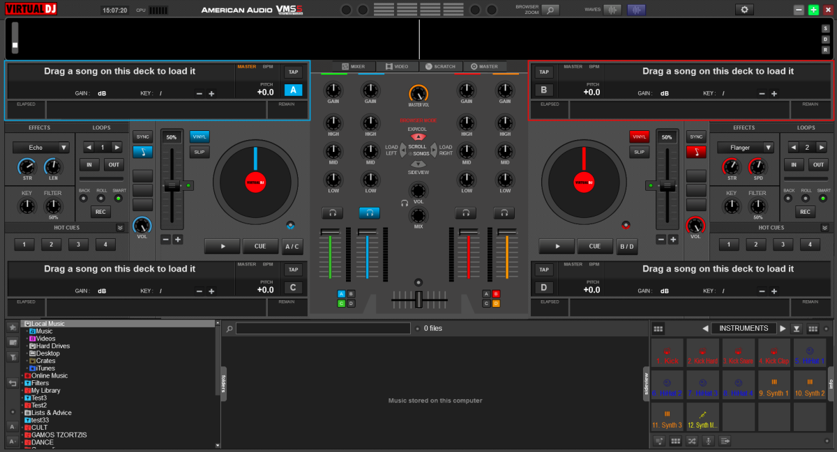
Task: Open the sampler playlist note icon
Action: click(x=658, y=441)
